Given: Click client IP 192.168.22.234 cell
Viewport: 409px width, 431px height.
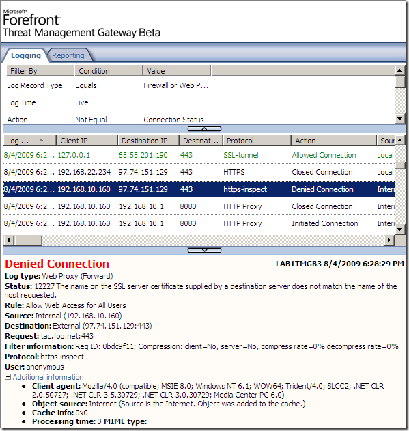Looking at the screenshot, I should point(84,172).
